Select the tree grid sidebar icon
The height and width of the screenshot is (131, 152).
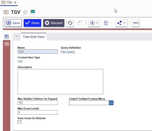pyautogui.click(x=7, y=44)
